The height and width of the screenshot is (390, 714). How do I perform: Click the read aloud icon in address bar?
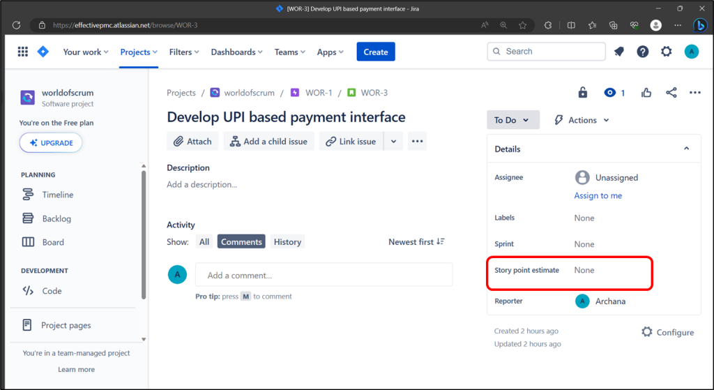485,25
